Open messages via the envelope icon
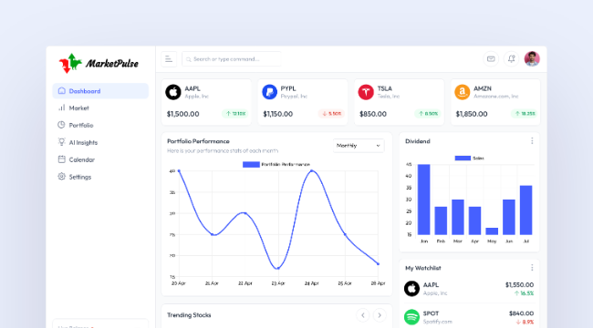Screen dimensions: 593x328 pos(491,59)
